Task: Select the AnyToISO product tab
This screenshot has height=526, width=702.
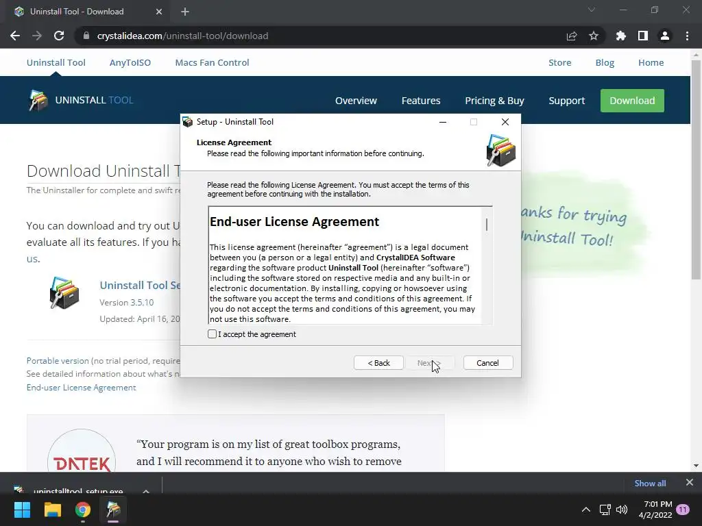Action: [x=130, y=62]
